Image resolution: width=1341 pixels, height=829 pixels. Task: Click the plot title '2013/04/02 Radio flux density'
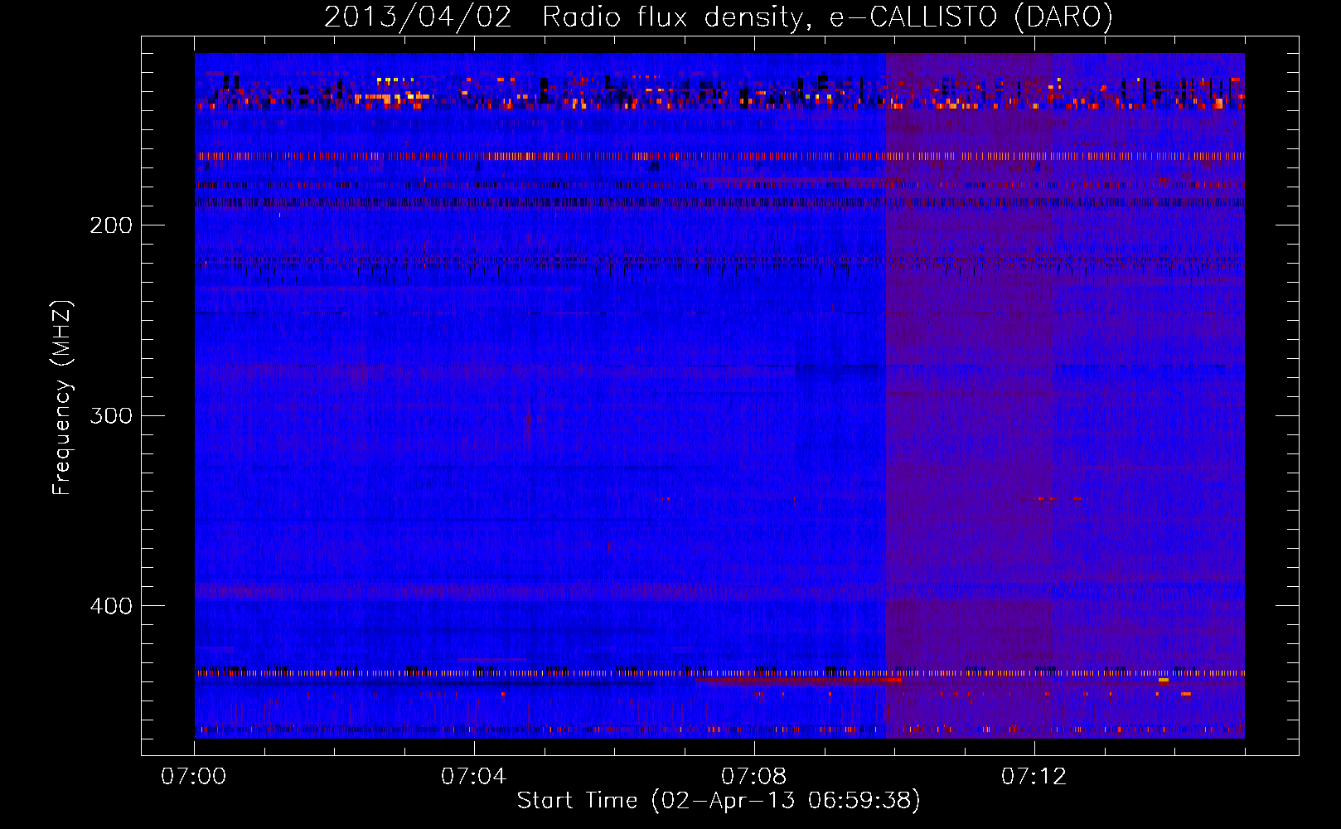(564, 17)
